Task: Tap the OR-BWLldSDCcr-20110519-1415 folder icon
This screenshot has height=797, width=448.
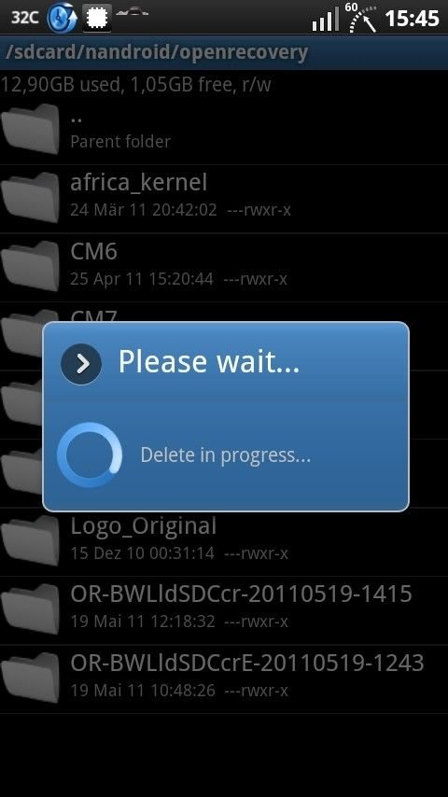Action: point(31,608)
